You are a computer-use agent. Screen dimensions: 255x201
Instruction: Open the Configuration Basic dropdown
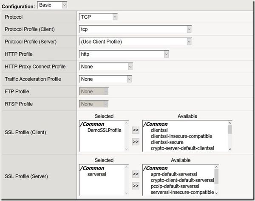click(x=52, y=5)
